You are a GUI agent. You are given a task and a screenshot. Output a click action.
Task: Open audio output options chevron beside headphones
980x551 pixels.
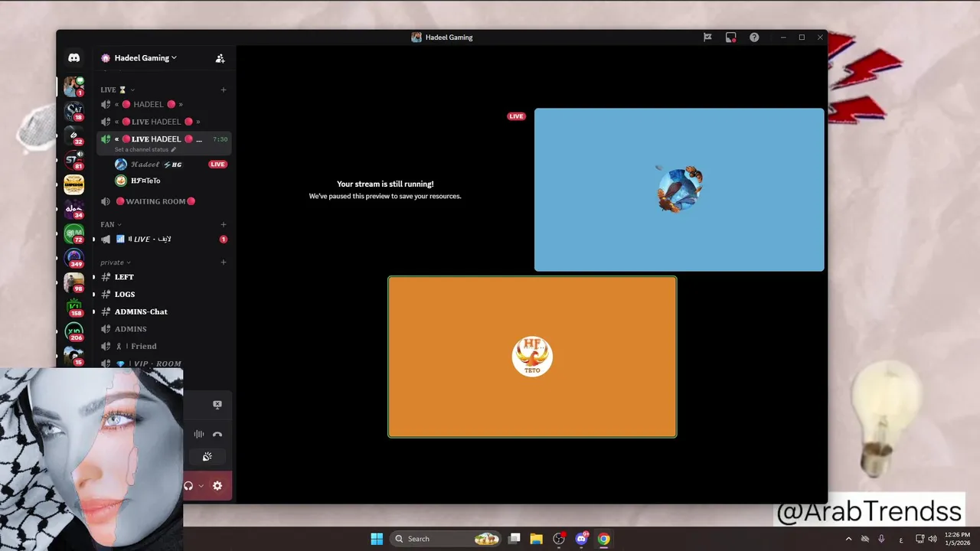point(201,485)
